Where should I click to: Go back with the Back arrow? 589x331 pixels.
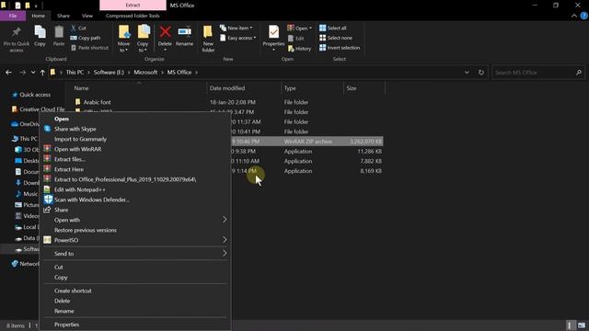(x=8, y=73)
